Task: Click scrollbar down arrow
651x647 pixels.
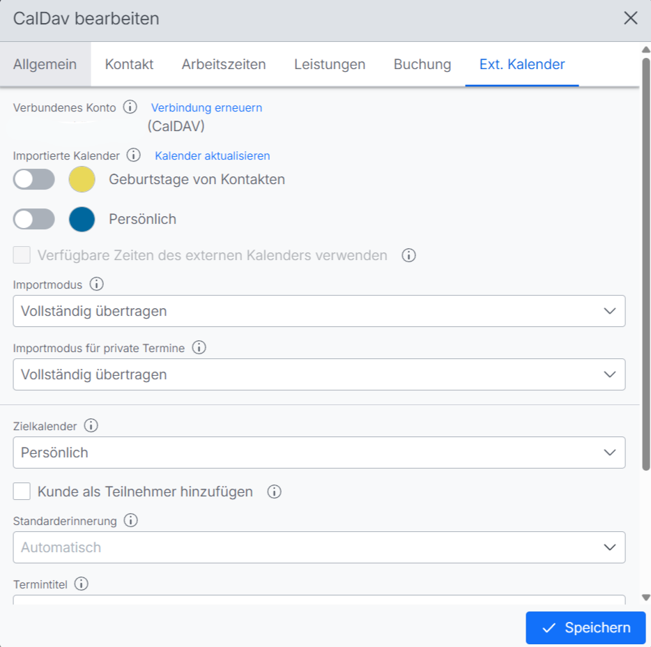Action: [x=645, y=597]
